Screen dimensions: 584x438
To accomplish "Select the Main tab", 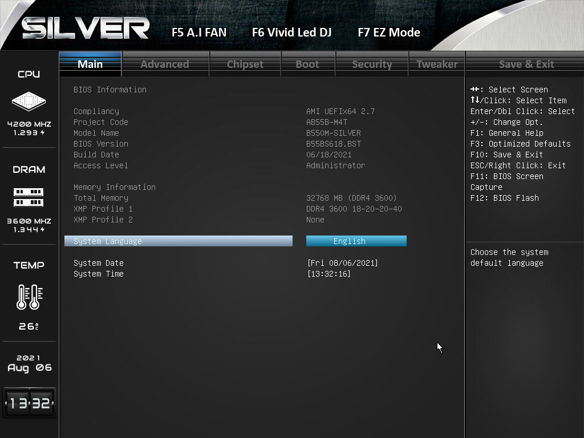I will pyautogui.click(x=90, y=64).
